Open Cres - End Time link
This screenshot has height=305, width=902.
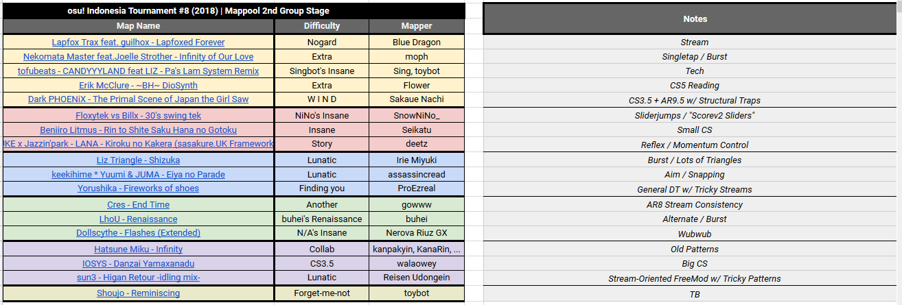coord(138,204)
